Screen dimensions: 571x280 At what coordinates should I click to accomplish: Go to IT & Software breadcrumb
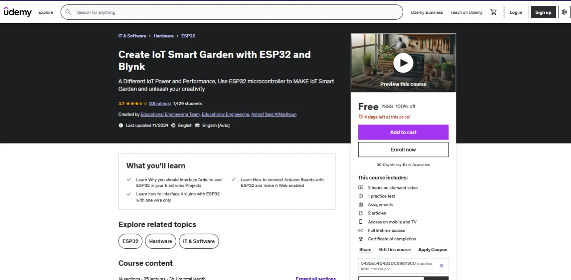pos(132,36)
